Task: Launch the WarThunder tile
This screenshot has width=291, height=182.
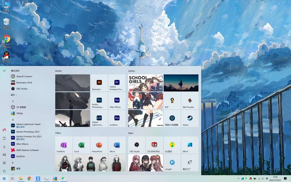Action: (x=190, y=101)
